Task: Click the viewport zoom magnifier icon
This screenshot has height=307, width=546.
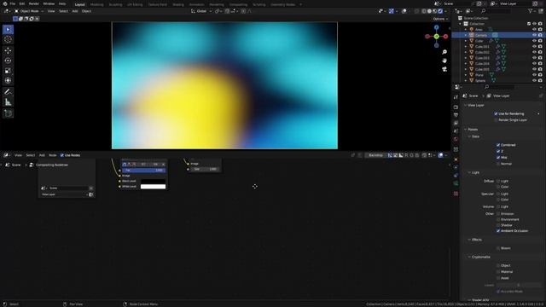Action: [444, 52]
